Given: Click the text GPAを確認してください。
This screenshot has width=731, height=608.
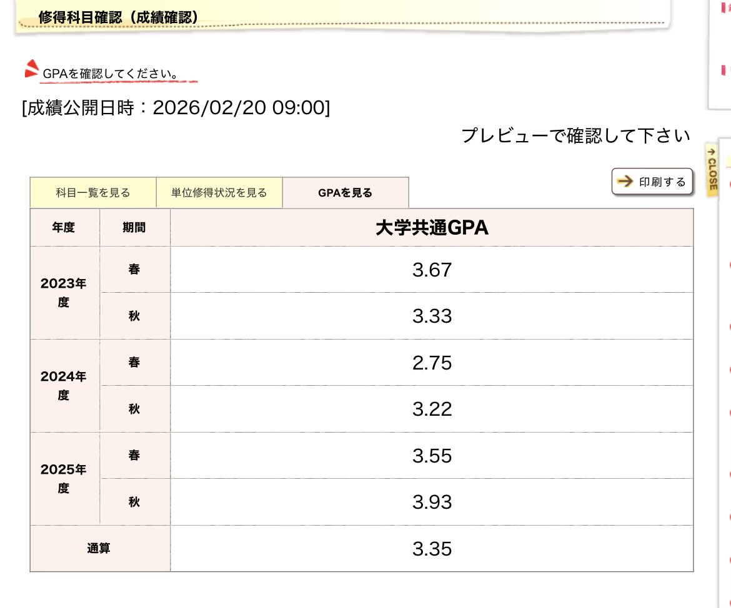Looking at the screenshot, I should click(110, 74).
